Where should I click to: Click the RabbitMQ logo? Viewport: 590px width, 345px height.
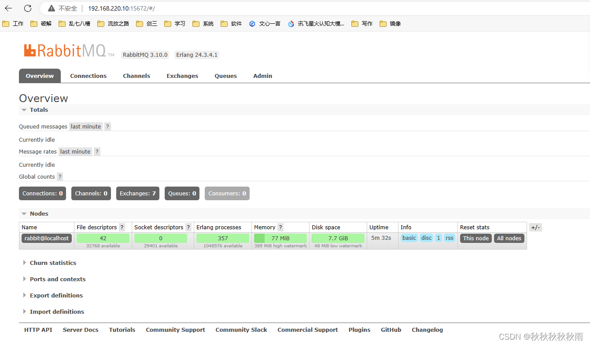pyautogui.click(x=69, y=51)
